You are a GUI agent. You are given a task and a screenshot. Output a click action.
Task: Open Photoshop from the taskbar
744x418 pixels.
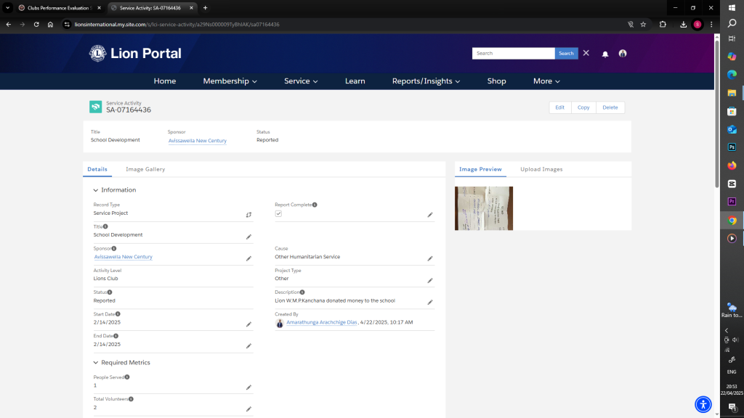732,147
